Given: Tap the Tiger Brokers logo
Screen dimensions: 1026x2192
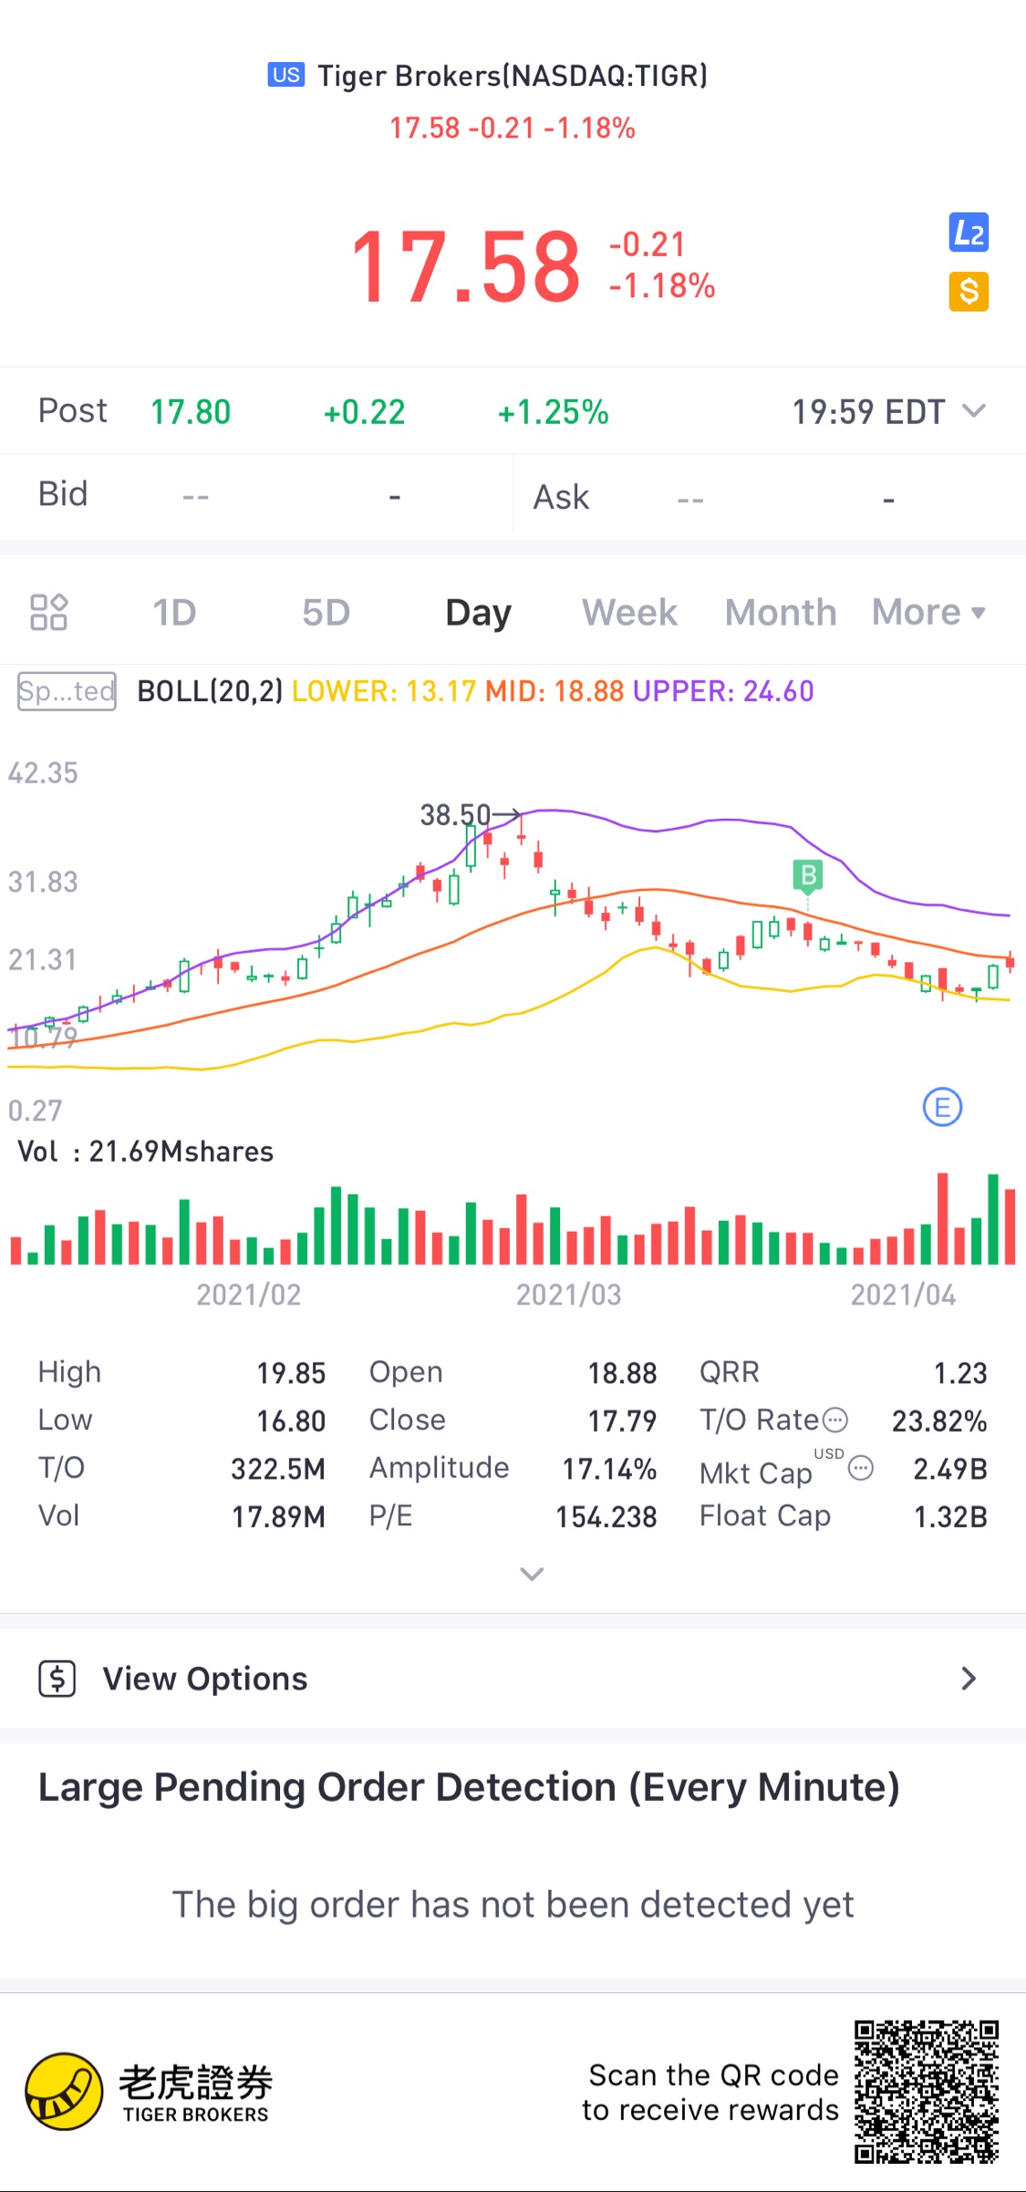Looking at the screenshot, I should pyautogui.click(x=150, y=2092).
